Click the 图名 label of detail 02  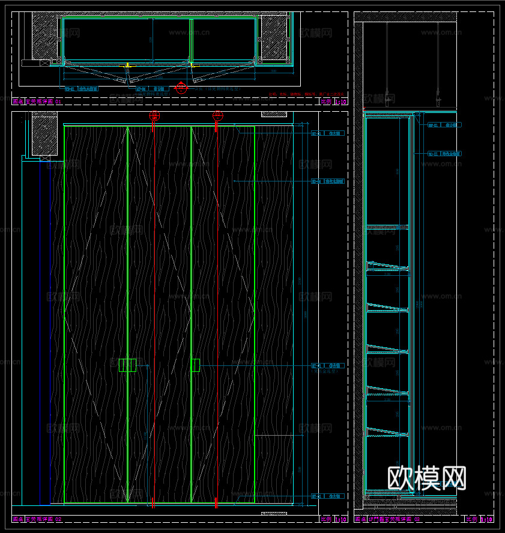[18, 519]
